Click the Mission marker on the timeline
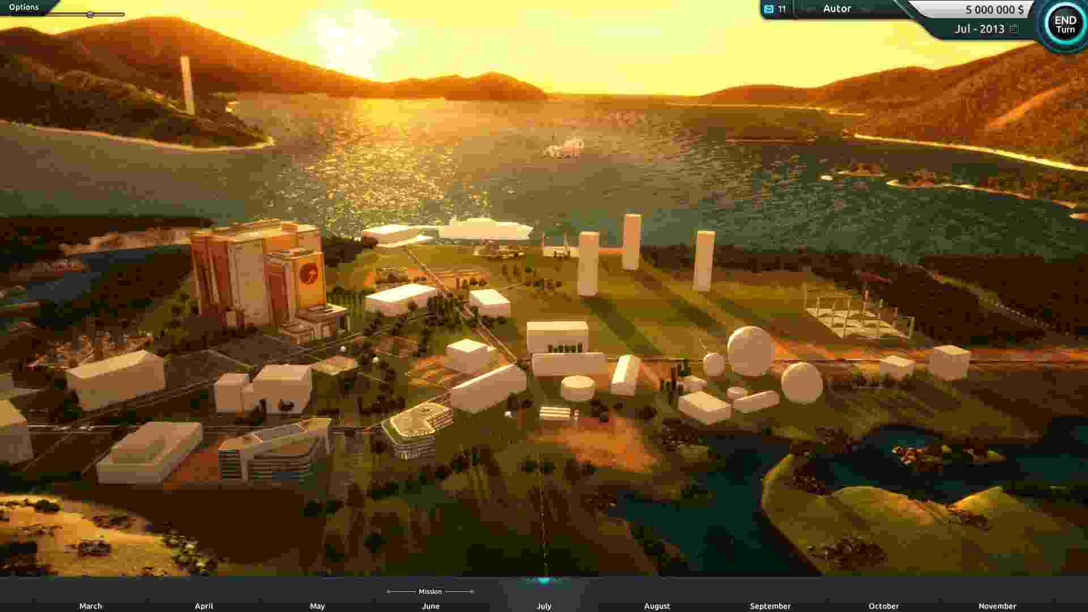 pos(430,592)
